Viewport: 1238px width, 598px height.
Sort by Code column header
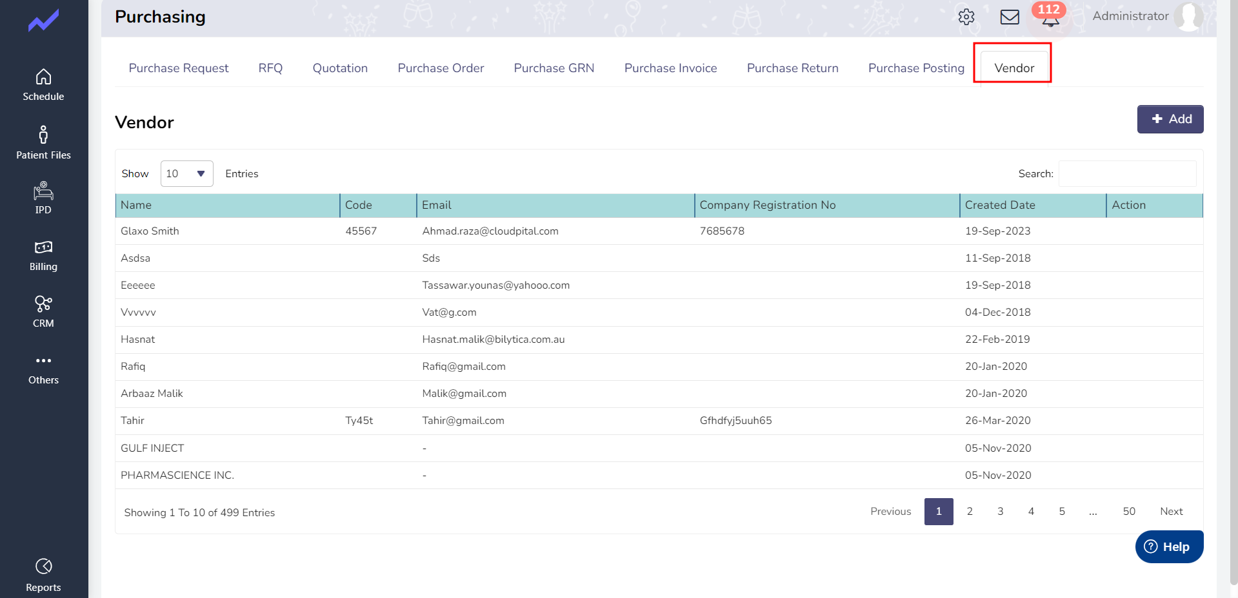coord(378,206)
